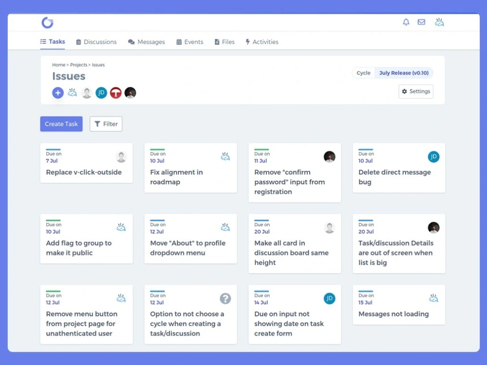Image resolution: width=487 pixels, height=365 pixels.
Task: Open Add flag to group to make it public task
Action: pyautogui.click(x=78, y=248)
